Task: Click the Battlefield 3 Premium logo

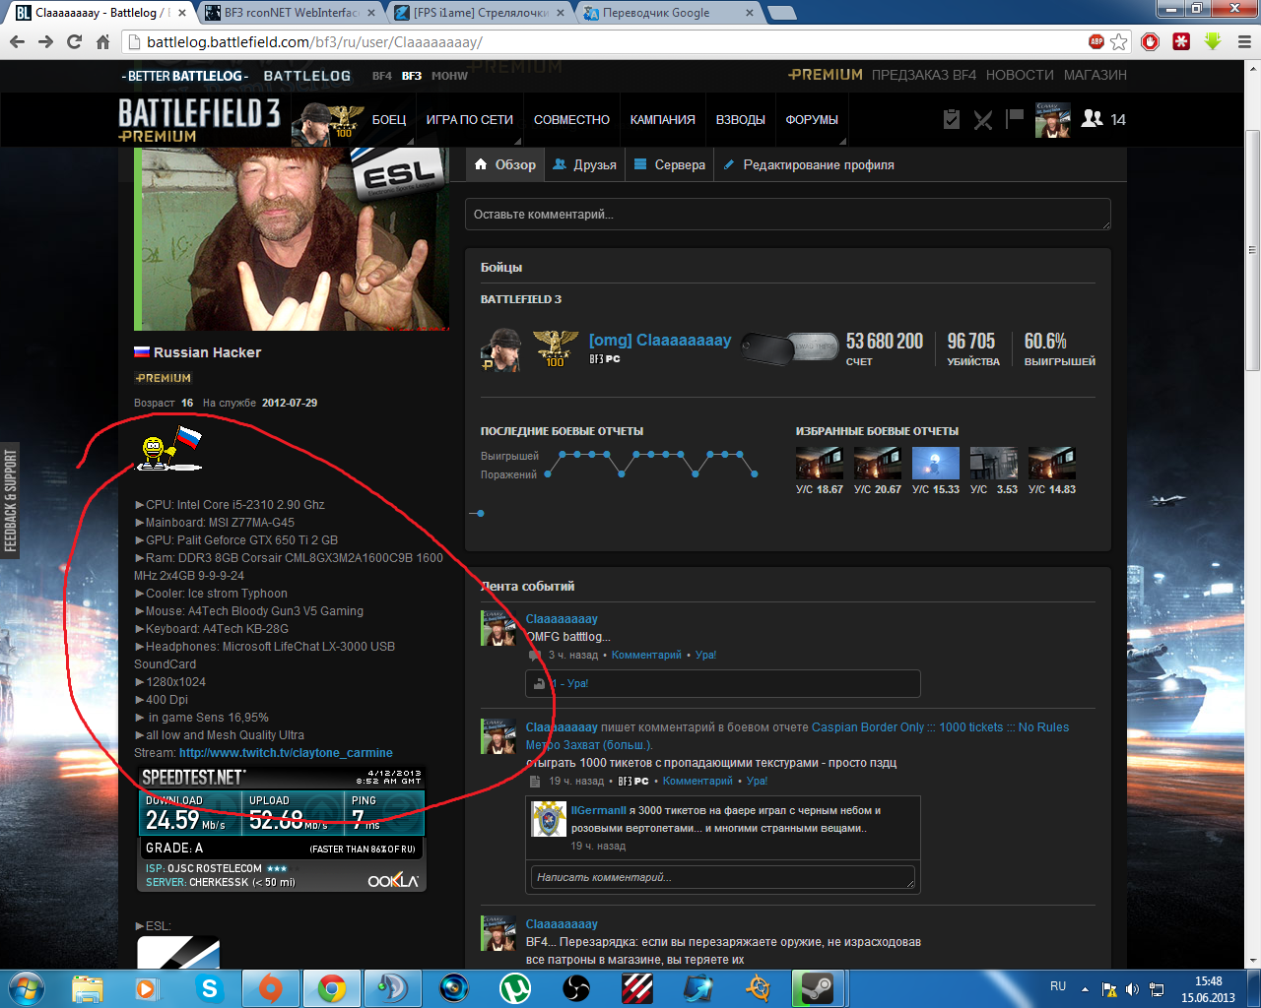Action: (199, 120)
